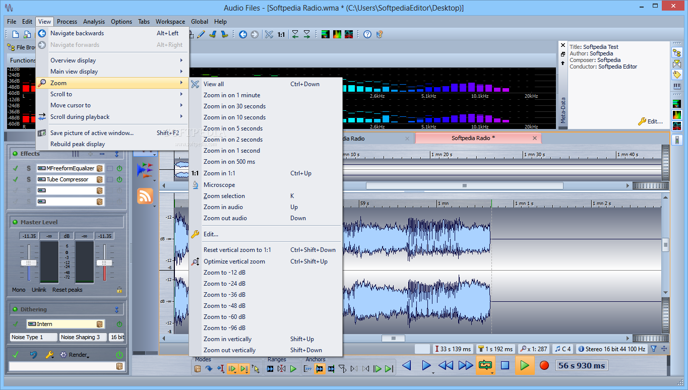Viewport: 688px width, 390px height.
Task: Click the undo arrow in render section
Action: [33, 355]
